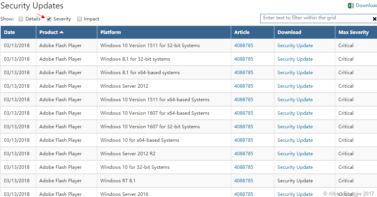
Task: Open article link for Windows 10 32-bit Systems
Action: 243,167
